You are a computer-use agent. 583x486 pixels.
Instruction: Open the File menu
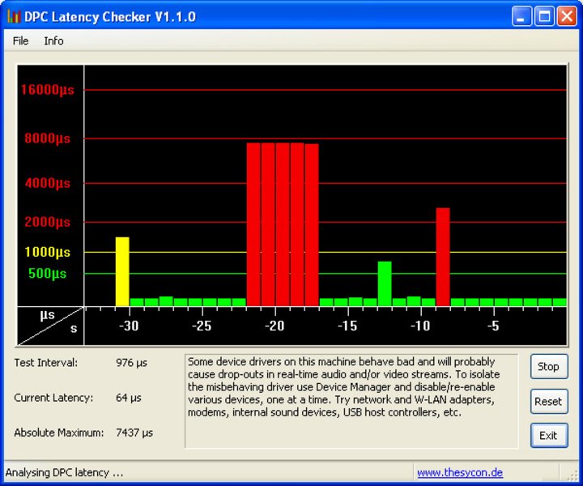(20, 40)
